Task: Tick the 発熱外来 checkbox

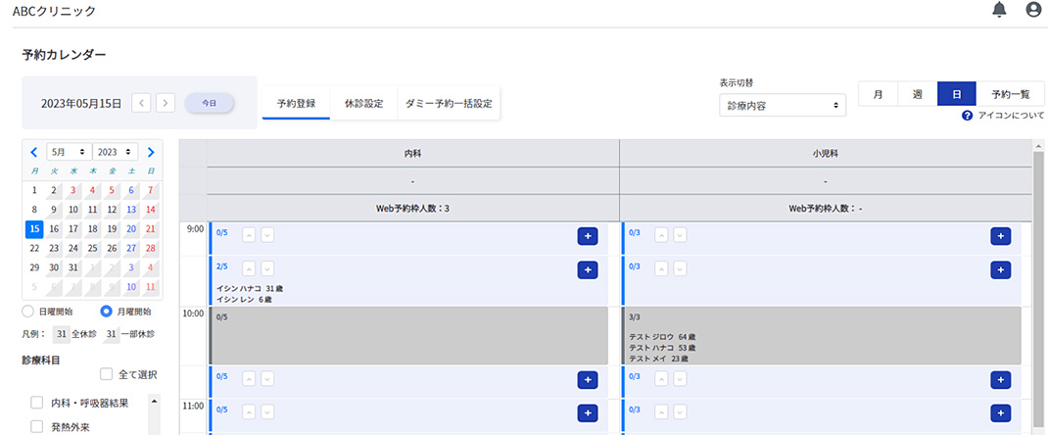Action: [37, 426]
